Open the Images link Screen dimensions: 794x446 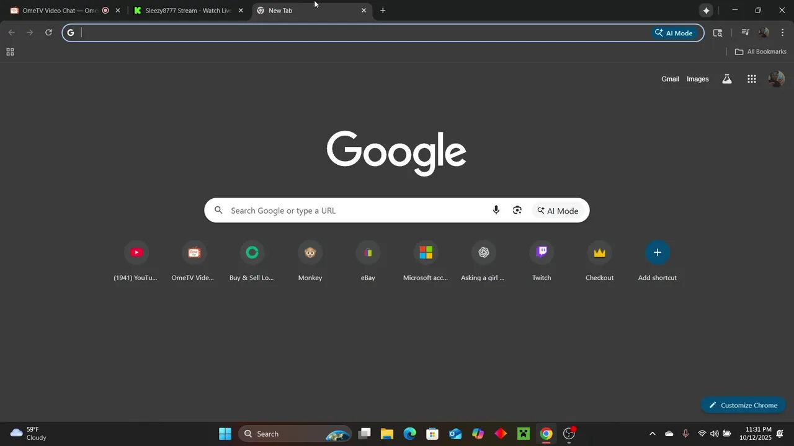pyautogui.click(x=697, y=79)
